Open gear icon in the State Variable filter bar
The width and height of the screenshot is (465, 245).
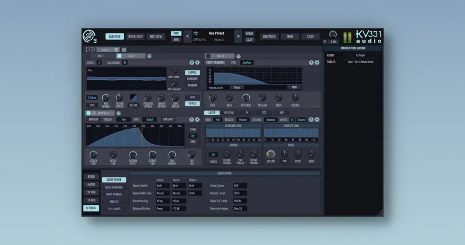click(x=317, y=63)
